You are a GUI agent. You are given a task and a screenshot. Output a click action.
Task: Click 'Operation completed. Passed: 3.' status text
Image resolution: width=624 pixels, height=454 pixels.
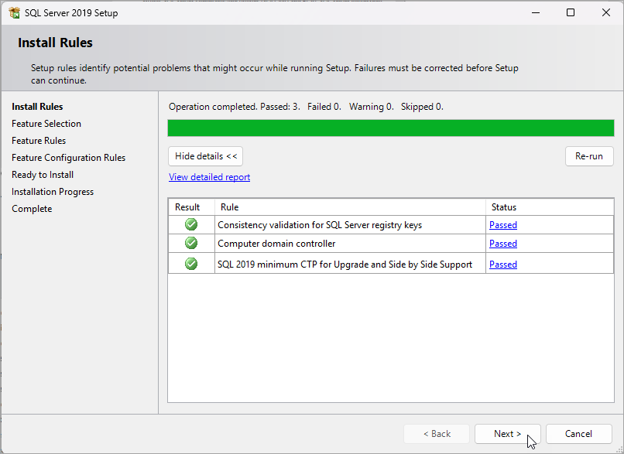235,107
